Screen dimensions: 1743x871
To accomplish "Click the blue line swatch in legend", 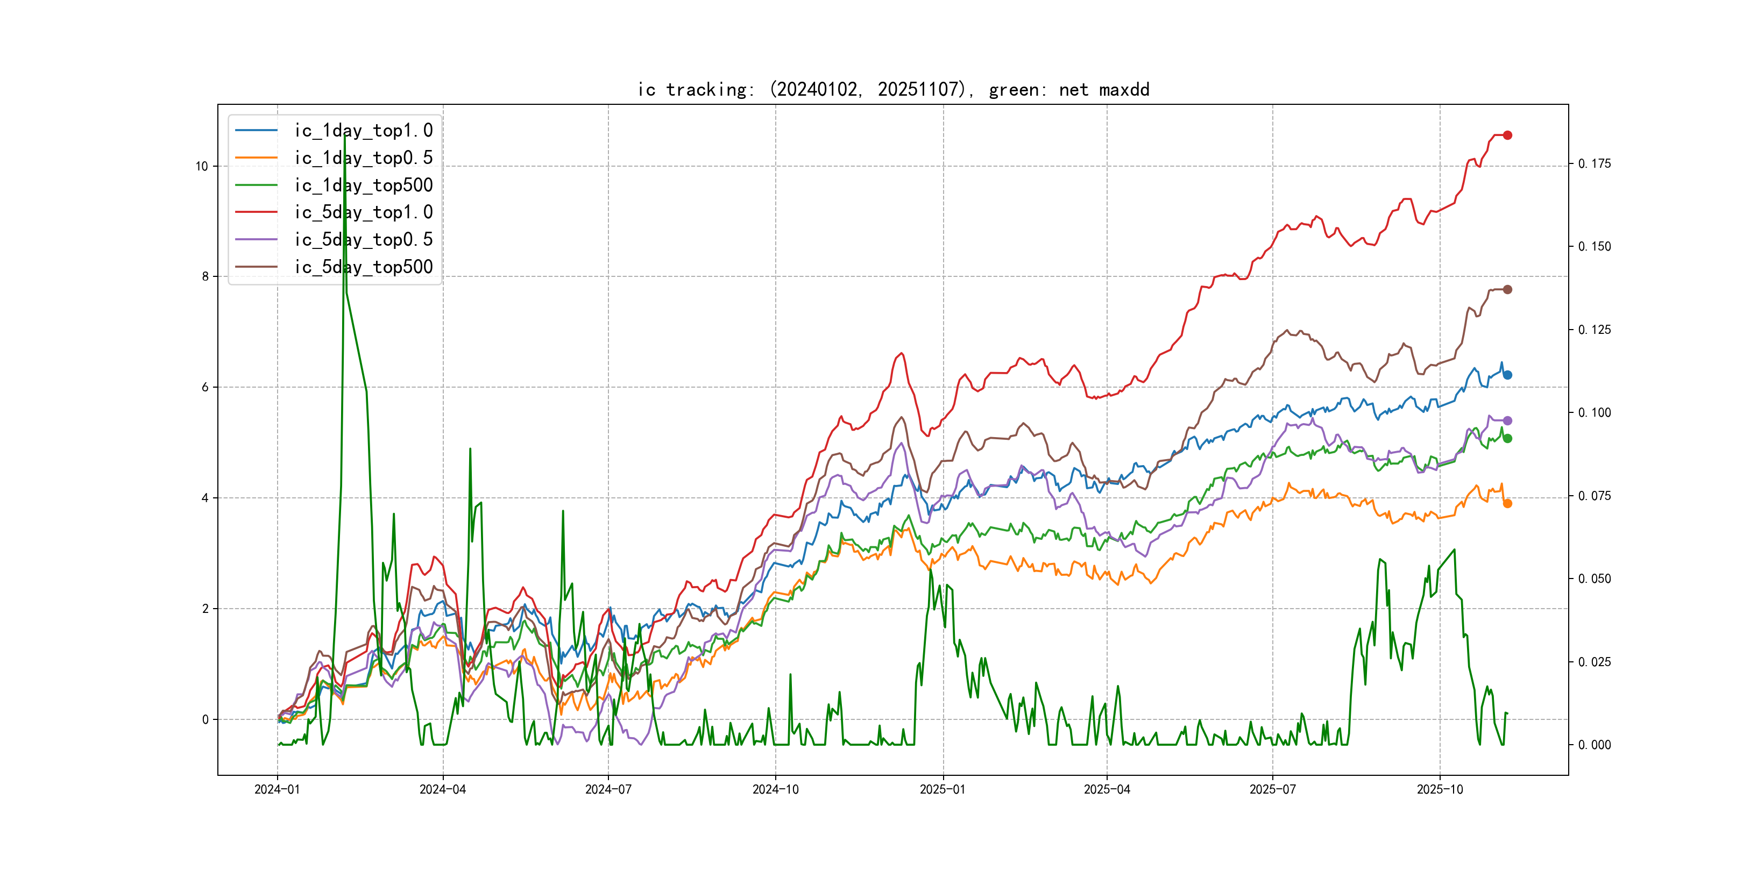I will 257,131.
